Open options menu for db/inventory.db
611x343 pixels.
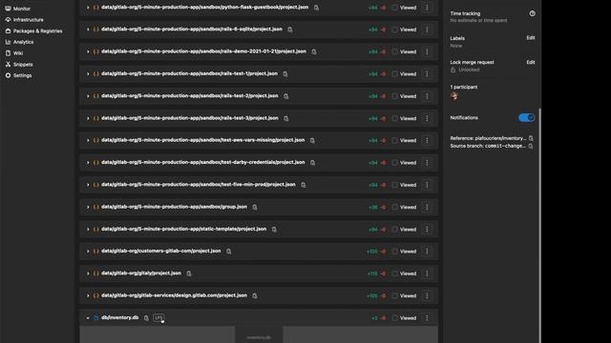click(x=427, y=317)
